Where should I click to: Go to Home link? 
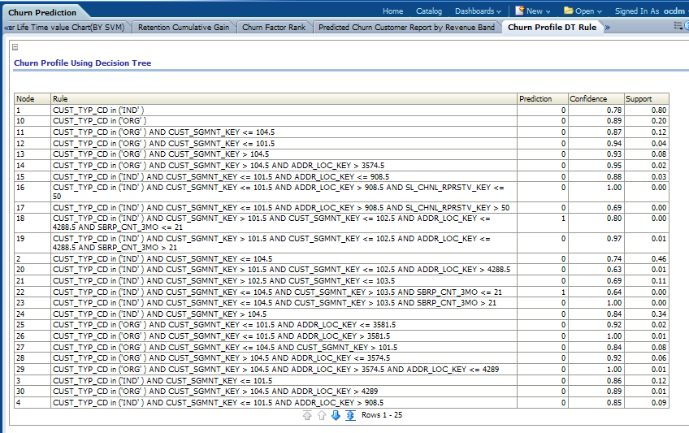(392, 11)
